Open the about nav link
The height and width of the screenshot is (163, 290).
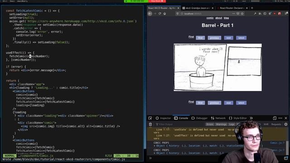[218, 18]
